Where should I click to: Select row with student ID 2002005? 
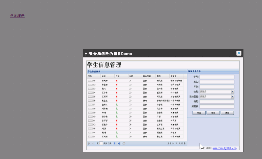point(135,97)
